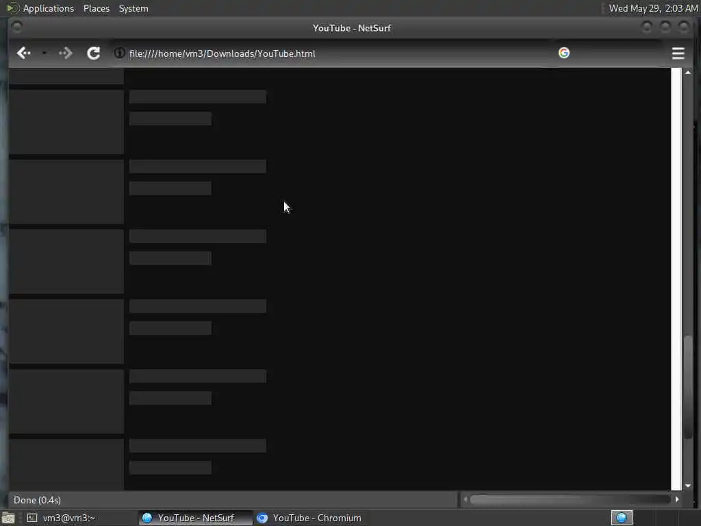Open the NetSurf hamburger menu
Image resolution: width=701 pixels, height=526 pixels.
point(678,53)
